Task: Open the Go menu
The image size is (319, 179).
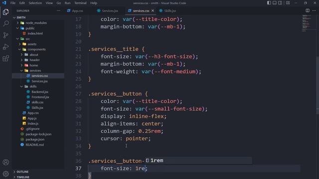Action: pos(59,3)
